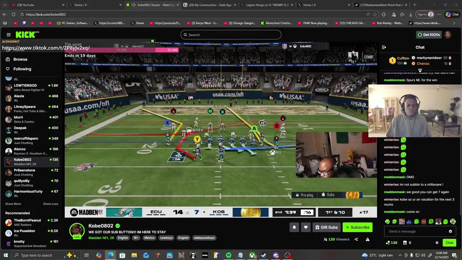This screenshot has width=462, height=260.
Task: Share the stream via the share icon
Action: pyautogui.click(x=356, y=239)
